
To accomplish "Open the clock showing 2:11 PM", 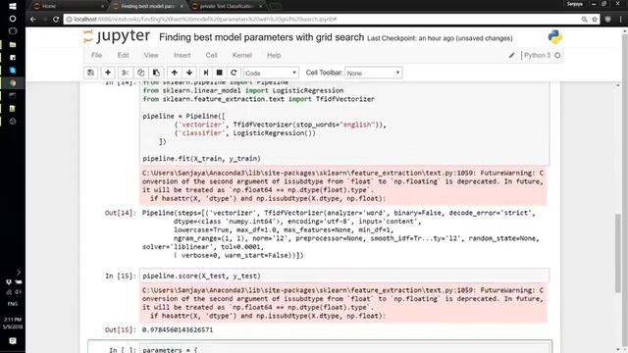I will pos(13,323).
